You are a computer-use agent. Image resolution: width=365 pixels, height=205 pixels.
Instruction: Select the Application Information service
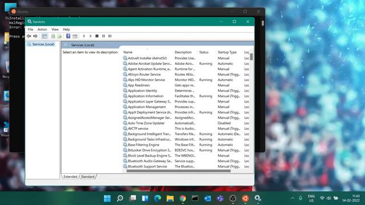186,96
